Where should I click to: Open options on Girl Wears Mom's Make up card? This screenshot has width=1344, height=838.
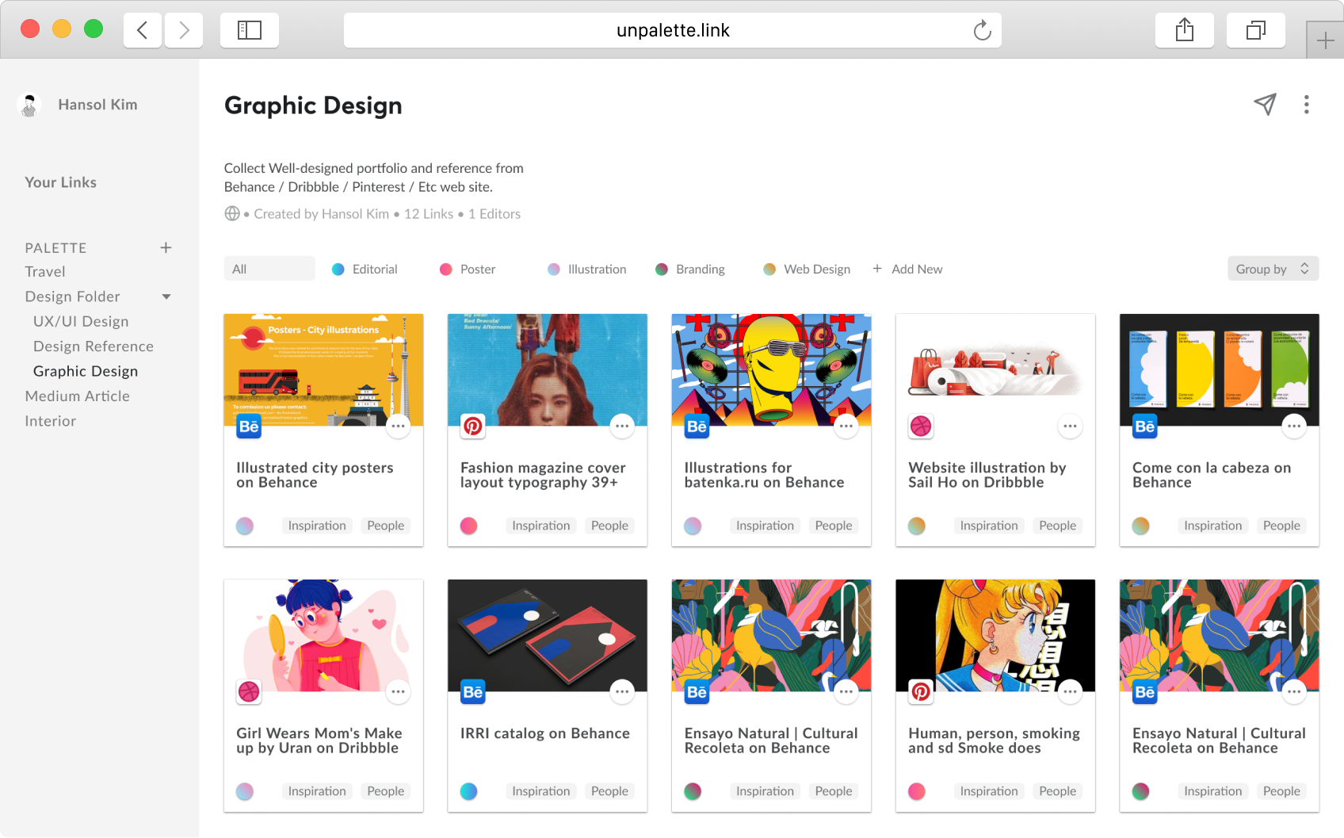coord(398,692)
